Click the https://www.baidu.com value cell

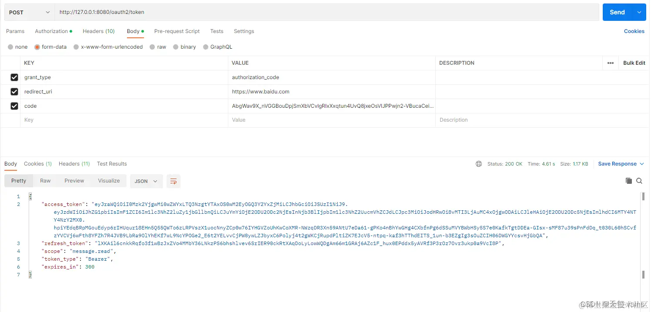click(x=331, y=92)
